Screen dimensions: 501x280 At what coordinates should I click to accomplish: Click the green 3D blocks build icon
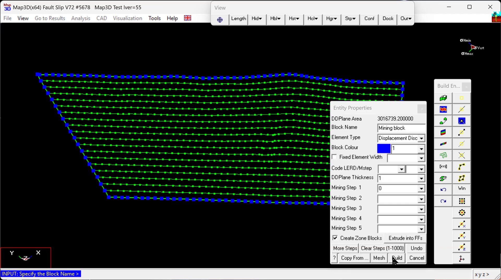pyautogui.click(x=443, y=98)
